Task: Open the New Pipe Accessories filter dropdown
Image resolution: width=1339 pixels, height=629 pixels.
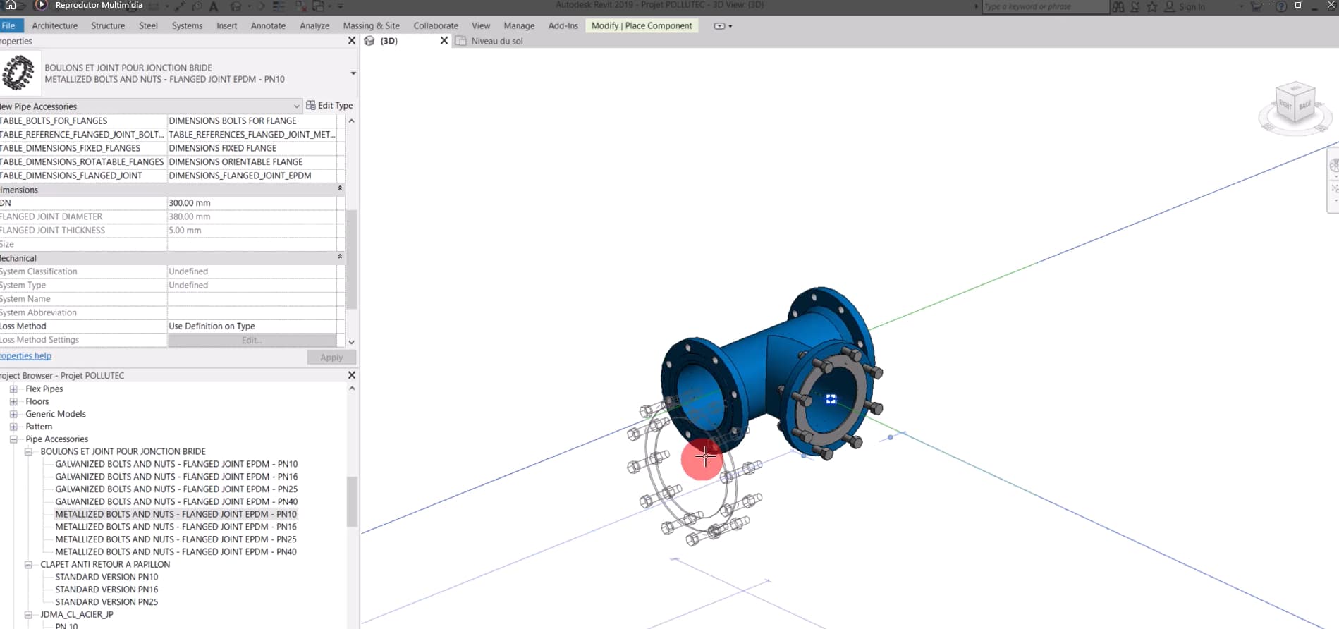Action: pyautogui.click(x=296, y=106)
